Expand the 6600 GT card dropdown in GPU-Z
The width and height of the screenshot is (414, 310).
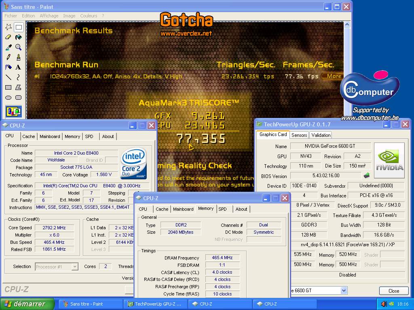point(344,291)
